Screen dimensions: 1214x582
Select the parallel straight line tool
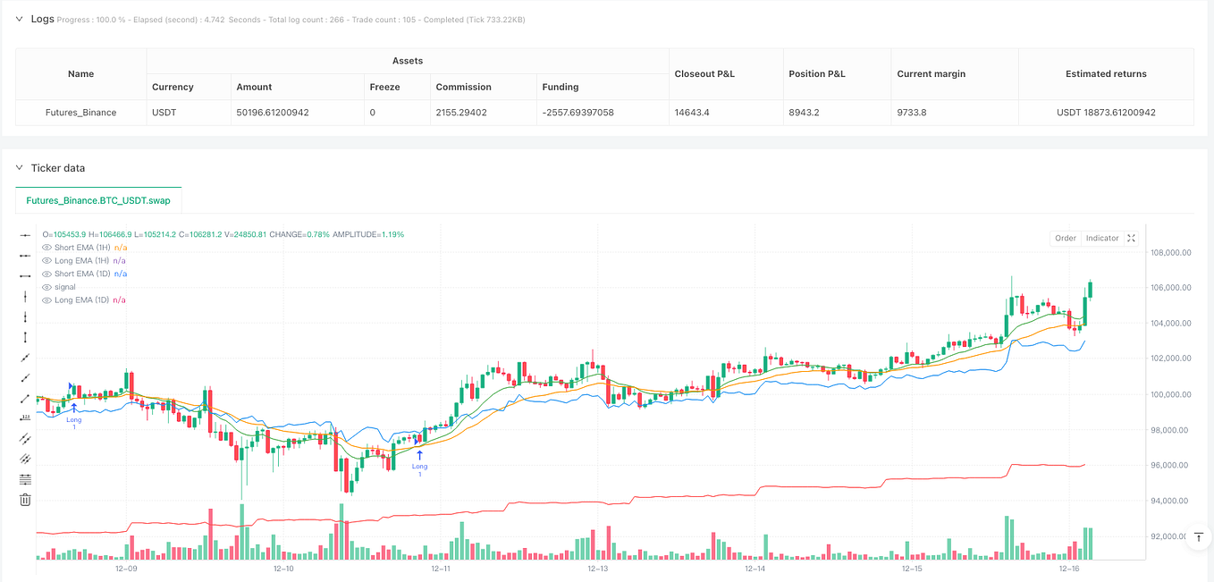pyautogui.click(x=25, y=438)
